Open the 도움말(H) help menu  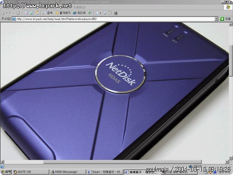[x=79, y=7]
